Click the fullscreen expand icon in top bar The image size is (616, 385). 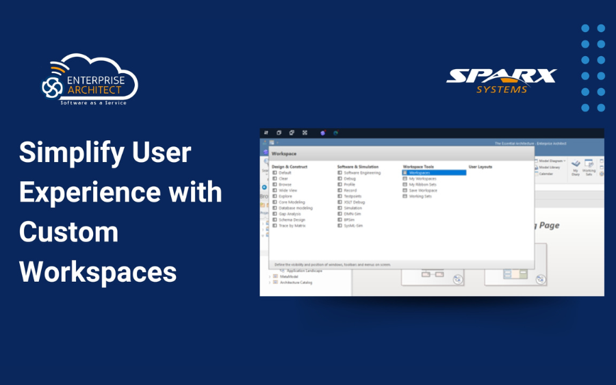pyautogui.click(x=305, y=133)
